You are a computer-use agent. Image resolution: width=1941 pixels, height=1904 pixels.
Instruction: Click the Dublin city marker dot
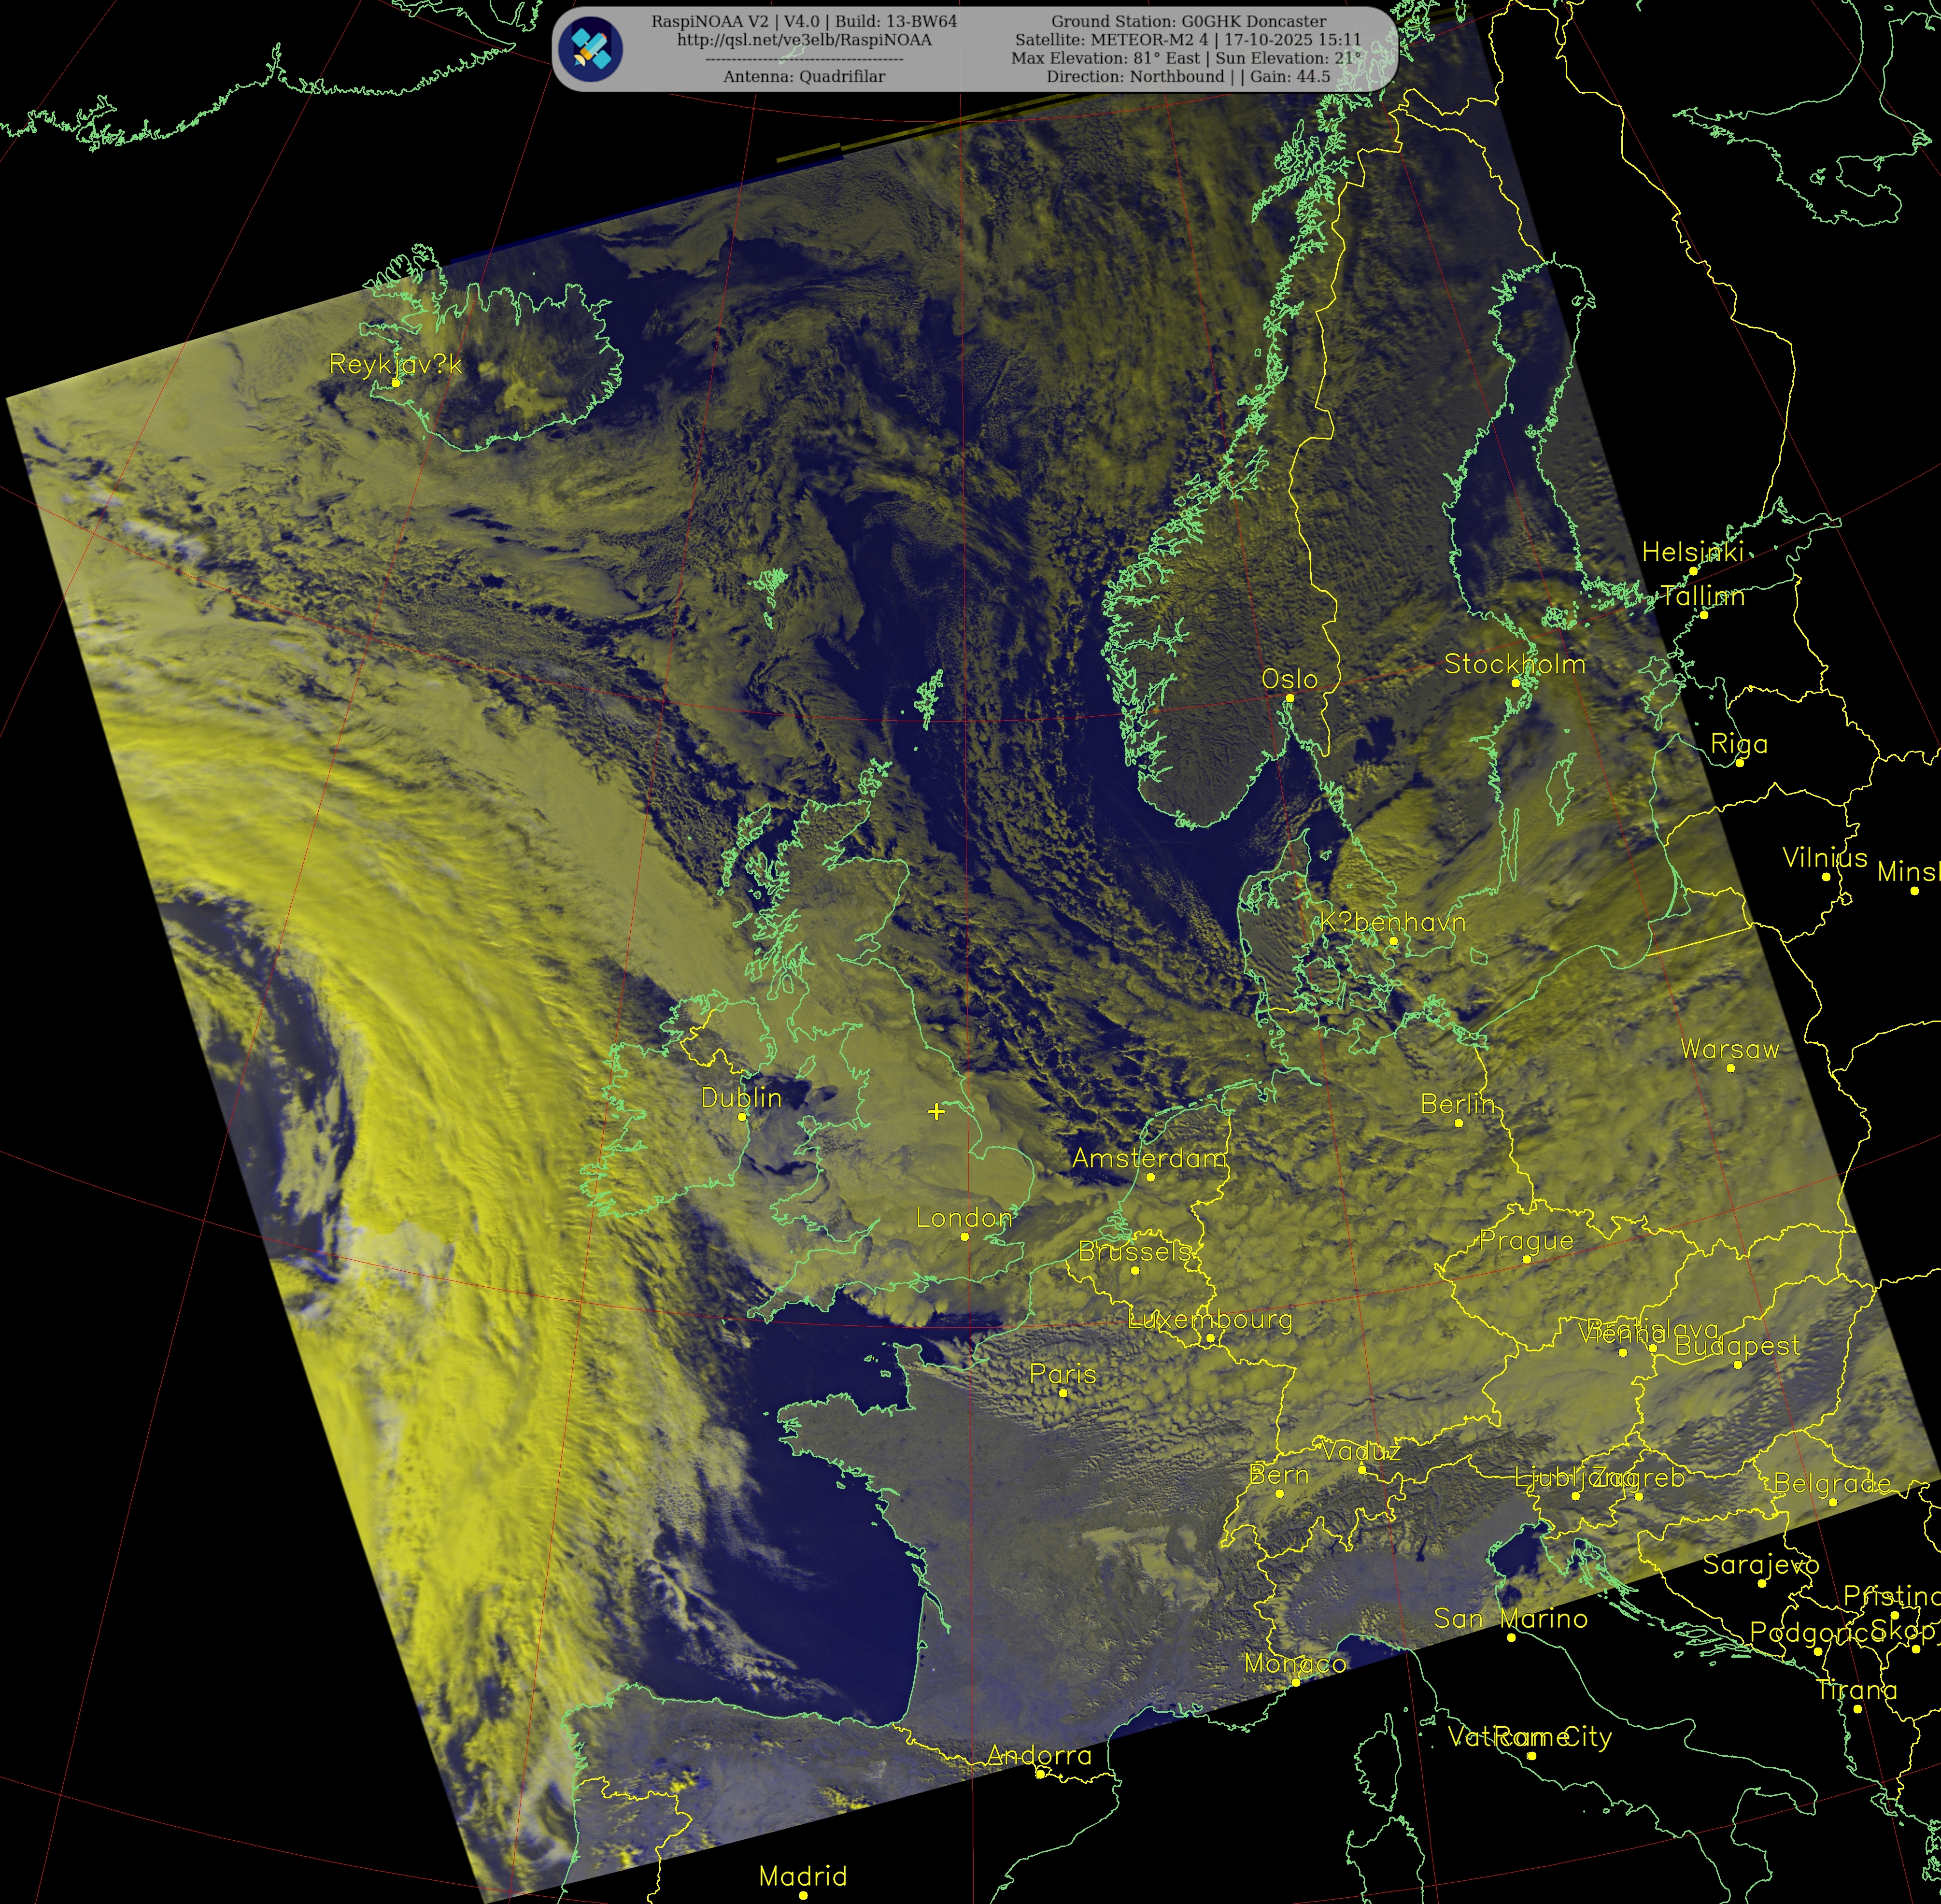[742, 1117]
